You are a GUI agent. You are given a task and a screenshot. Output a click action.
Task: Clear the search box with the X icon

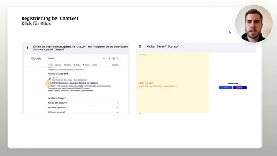coord(104,58)
